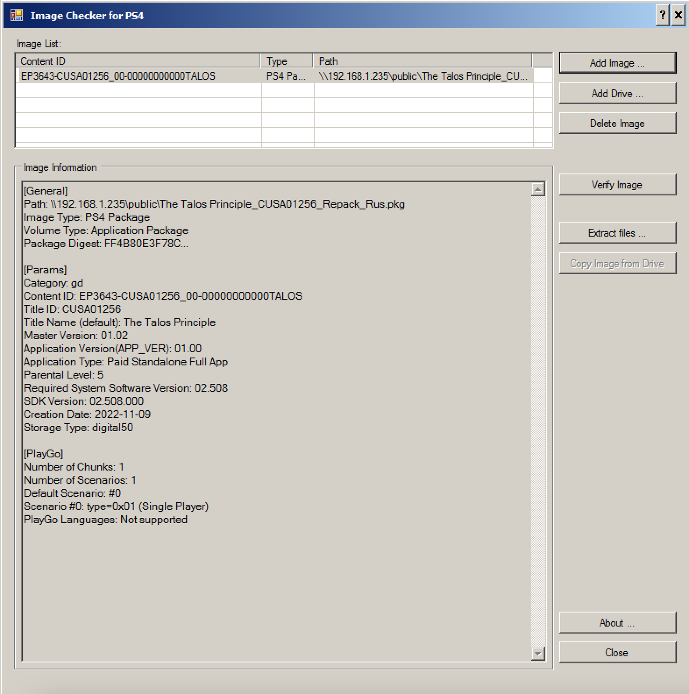Click the Default Scenario: #0 line
The height and width of the screenshot is (694, 689).
[72, 493]
